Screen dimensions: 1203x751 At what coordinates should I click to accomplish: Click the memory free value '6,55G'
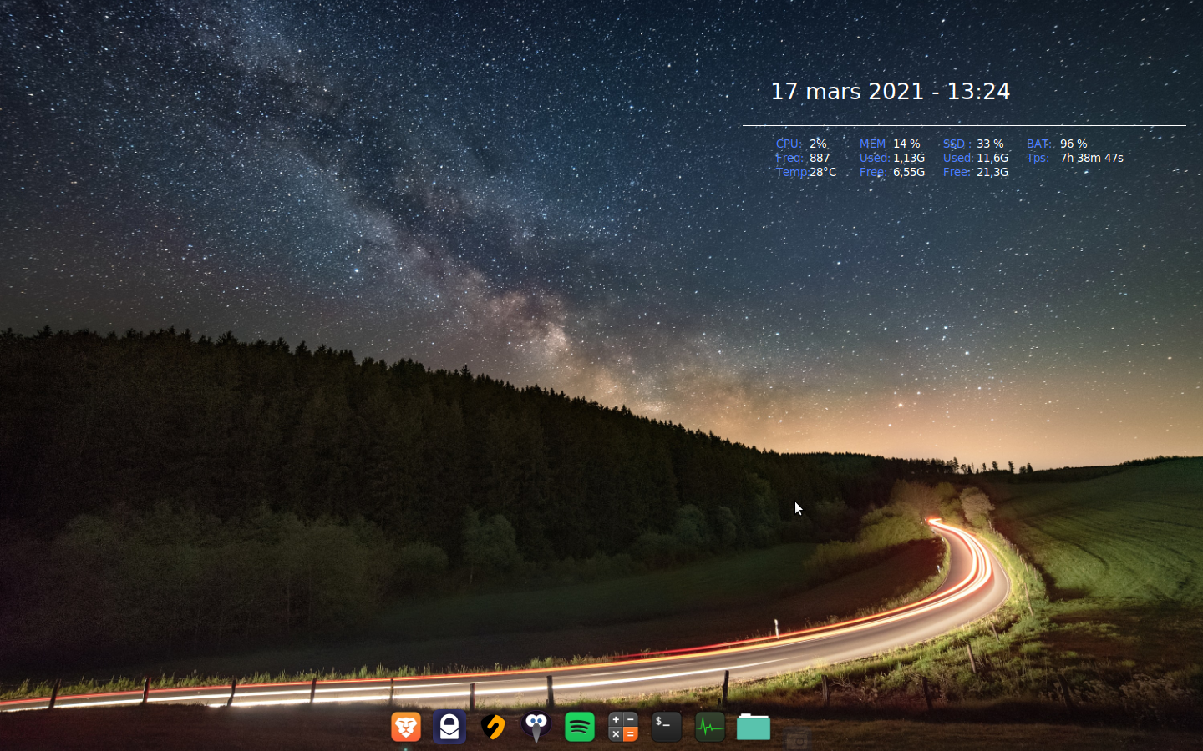(909, 172)
